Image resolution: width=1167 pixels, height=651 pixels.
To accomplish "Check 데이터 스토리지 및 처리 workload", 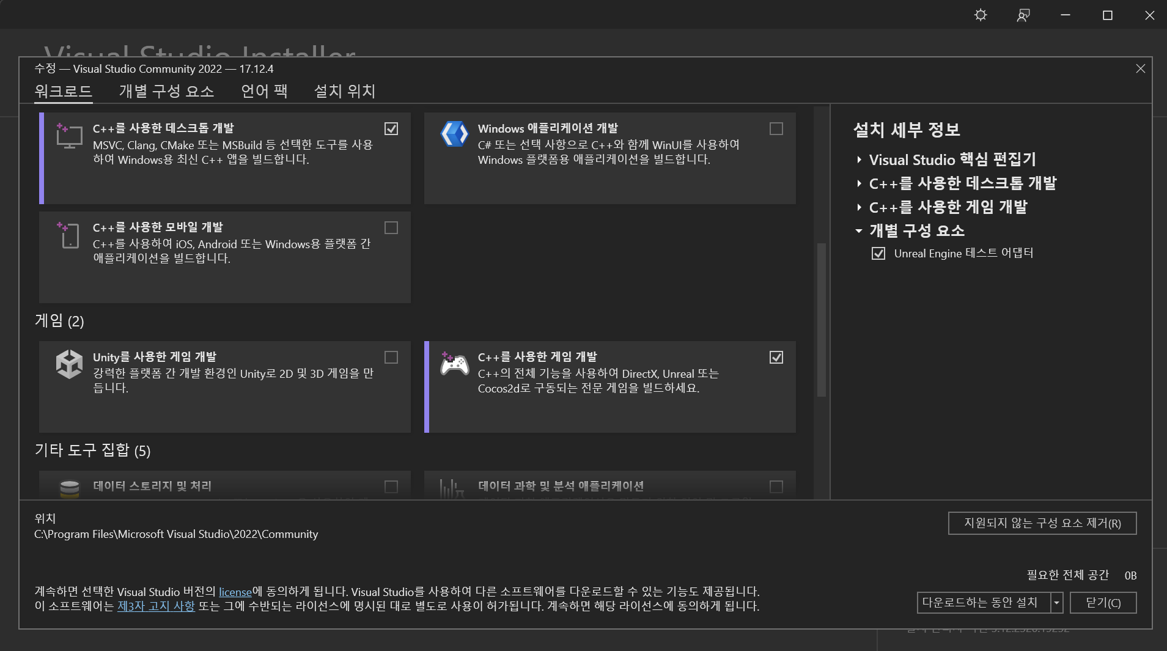I will tap(391, 487).
